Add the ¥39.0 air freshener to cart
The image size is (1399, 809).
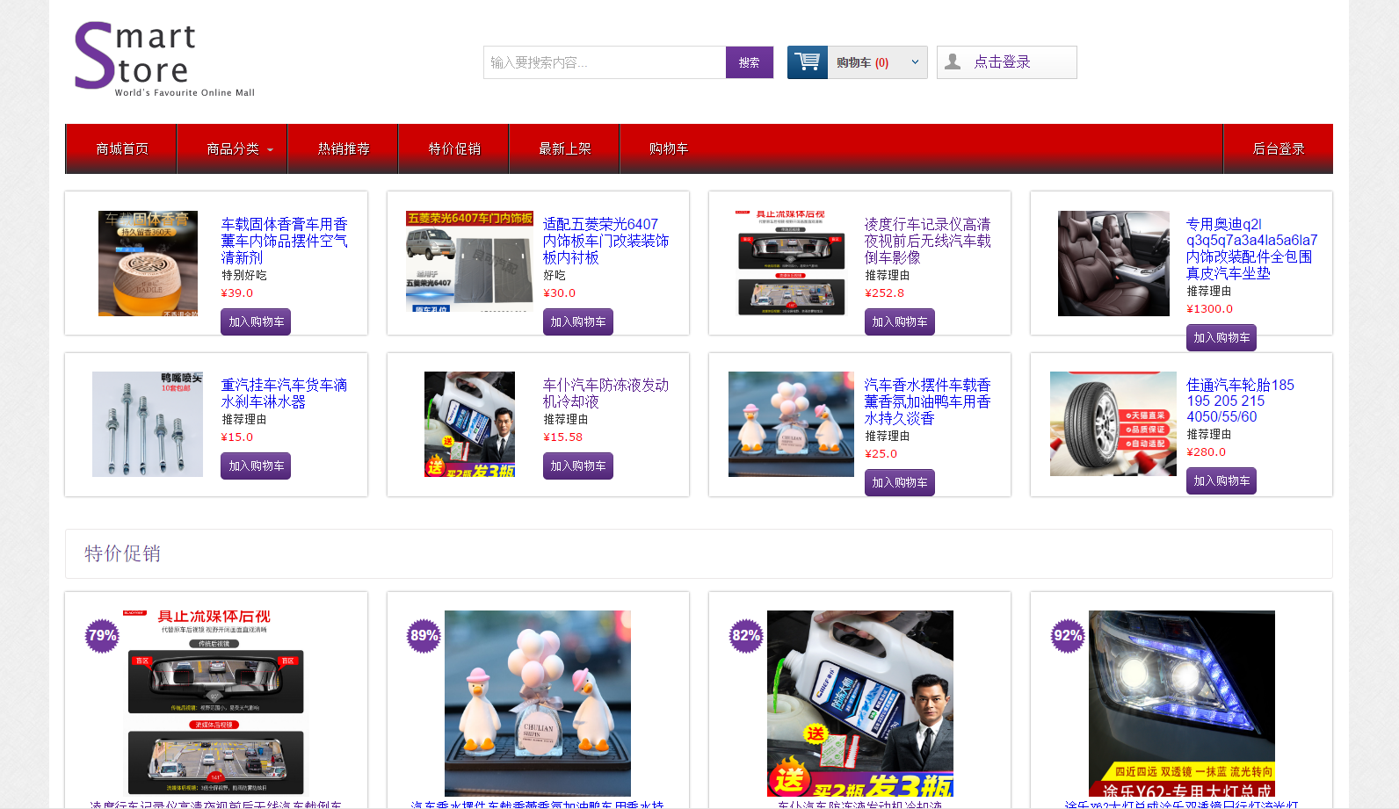tap(256, 322)
